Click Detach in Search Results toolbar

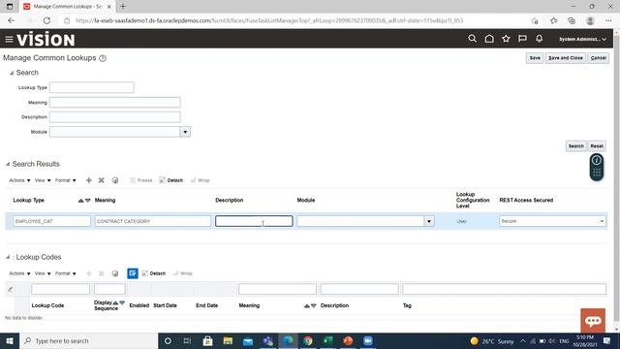(x=171, y=180)
